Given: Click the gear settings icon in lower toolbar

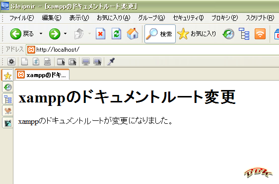Looking at the screenshot, I should coord(11,62).
